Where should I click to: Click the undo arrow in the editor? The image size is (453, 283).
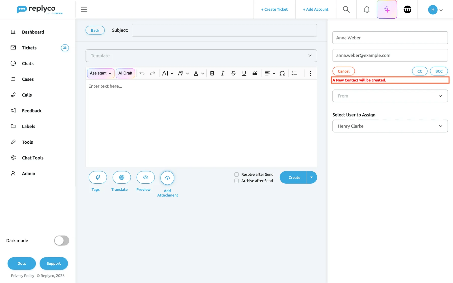tap(142, 73)
